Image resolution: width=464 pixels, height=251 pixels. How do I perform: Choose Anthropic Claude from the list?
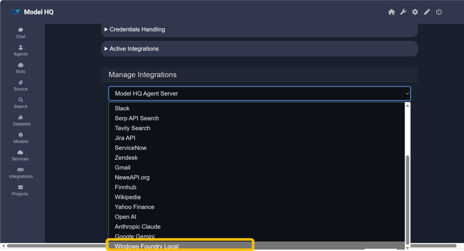[256, 227]
